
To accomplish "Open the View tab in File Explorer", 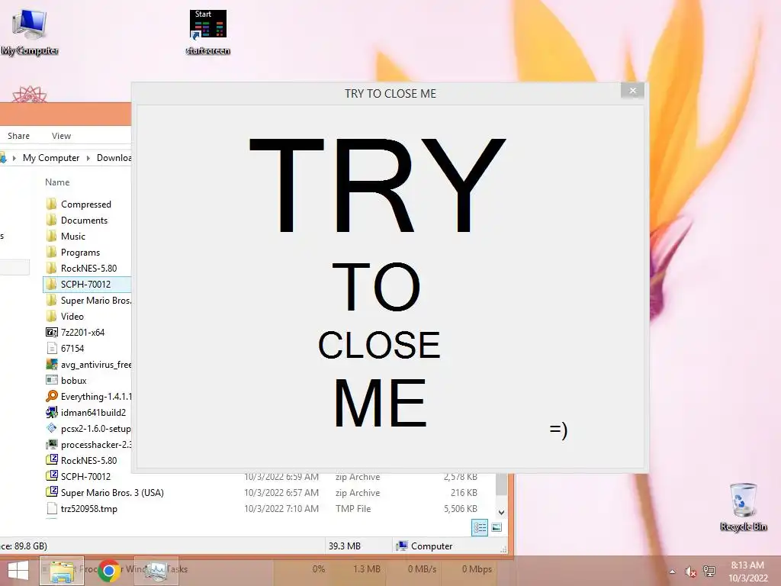I will pyautogui.click(x=61, y=136).
